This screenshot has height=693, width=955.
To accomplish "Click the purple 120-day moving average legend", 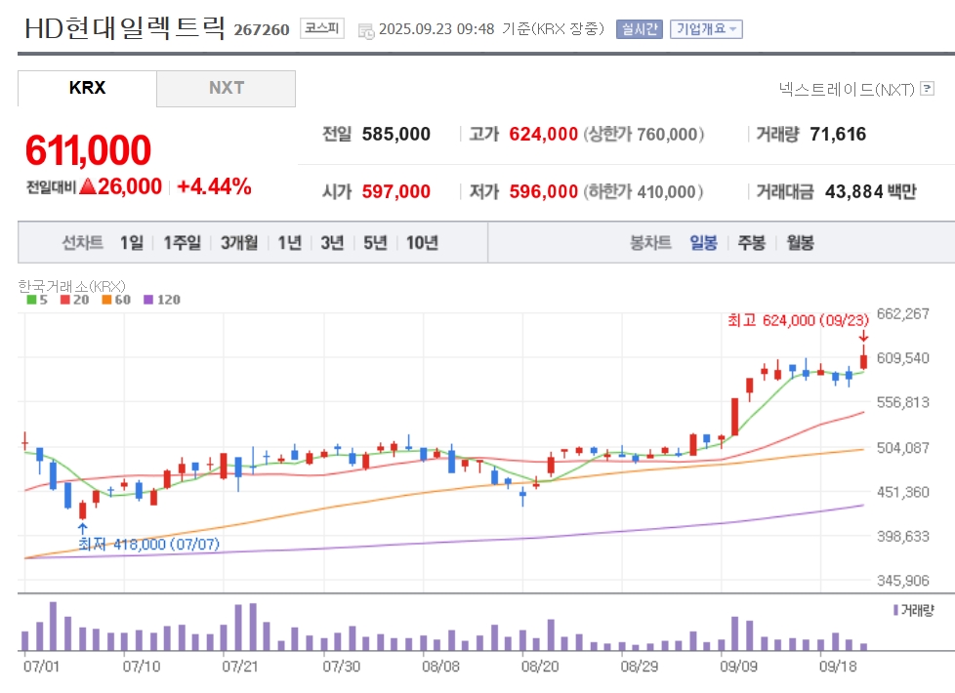I will [x=162, y=300].
